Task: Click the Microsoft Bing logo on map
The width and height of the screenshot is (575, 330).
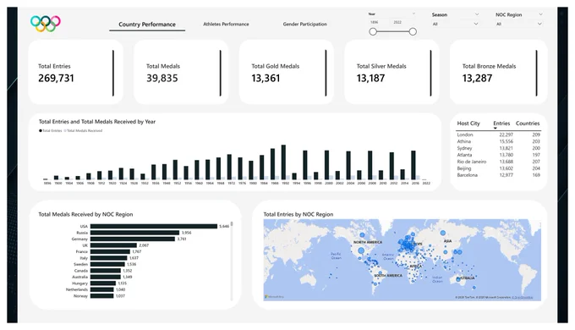Action: click(x=274, y=297)
